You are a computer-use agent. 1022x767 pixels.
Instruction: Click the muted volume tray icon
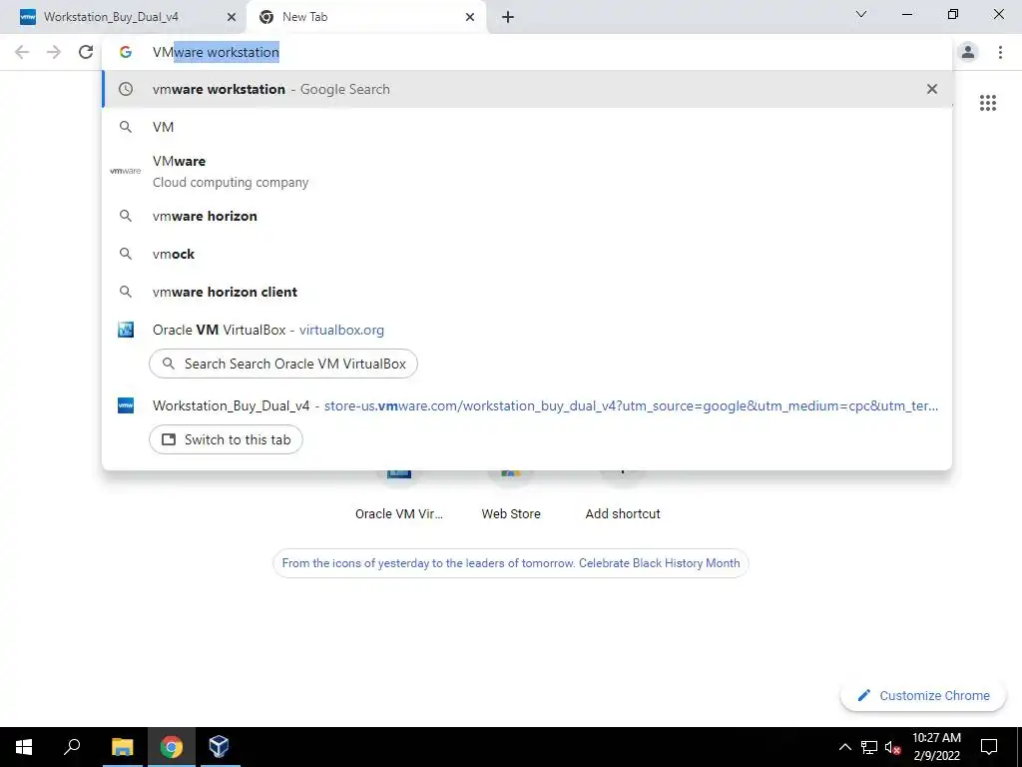click(892, 747)
